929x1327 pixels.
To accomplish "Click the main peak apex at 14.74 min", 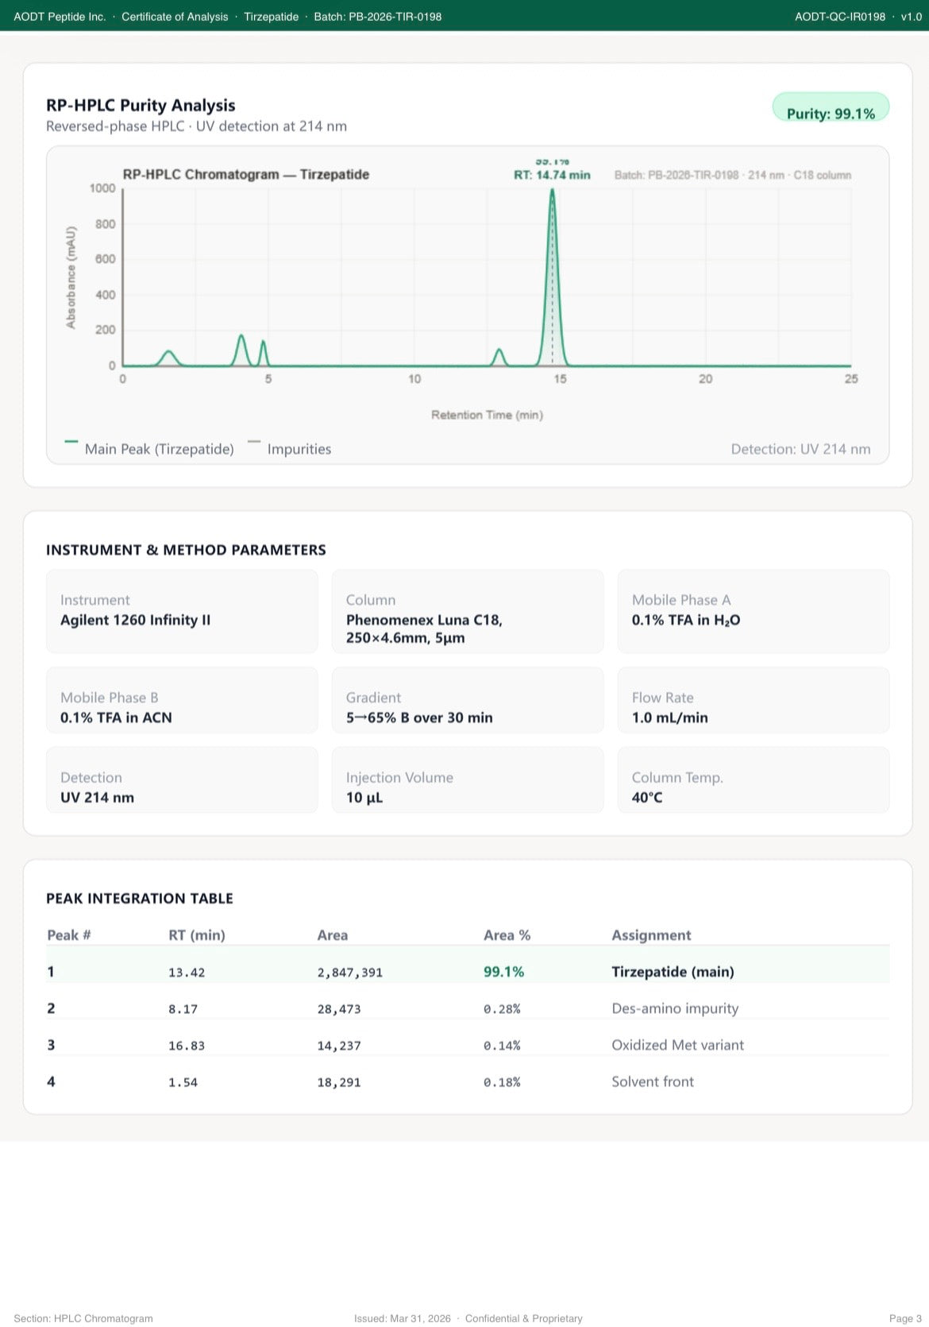I will (553, 191).
